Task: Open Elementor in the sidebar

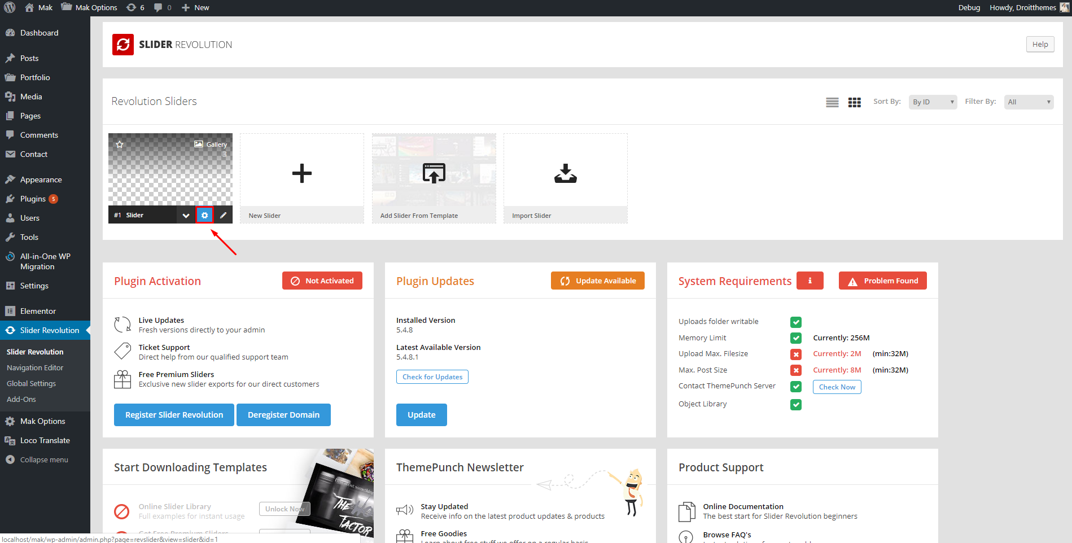Action: pyautogui.click(x=45, y=311)
